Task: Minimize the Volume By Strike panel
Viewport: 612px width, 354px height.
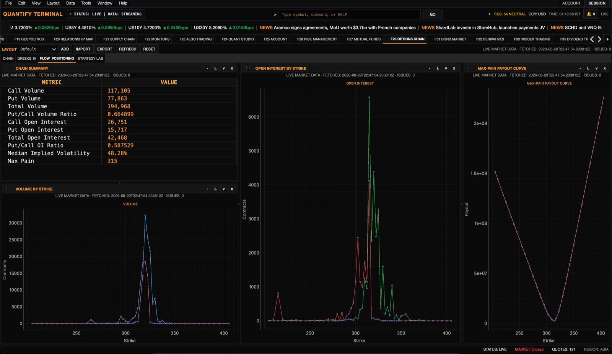Action: [x=207, y=189]
